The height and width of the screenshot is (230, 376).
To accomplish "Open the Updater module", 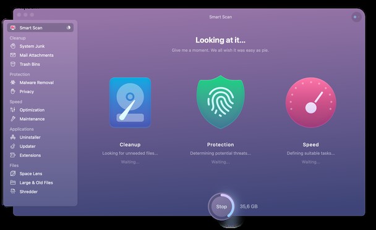I will tap(27, 146).
